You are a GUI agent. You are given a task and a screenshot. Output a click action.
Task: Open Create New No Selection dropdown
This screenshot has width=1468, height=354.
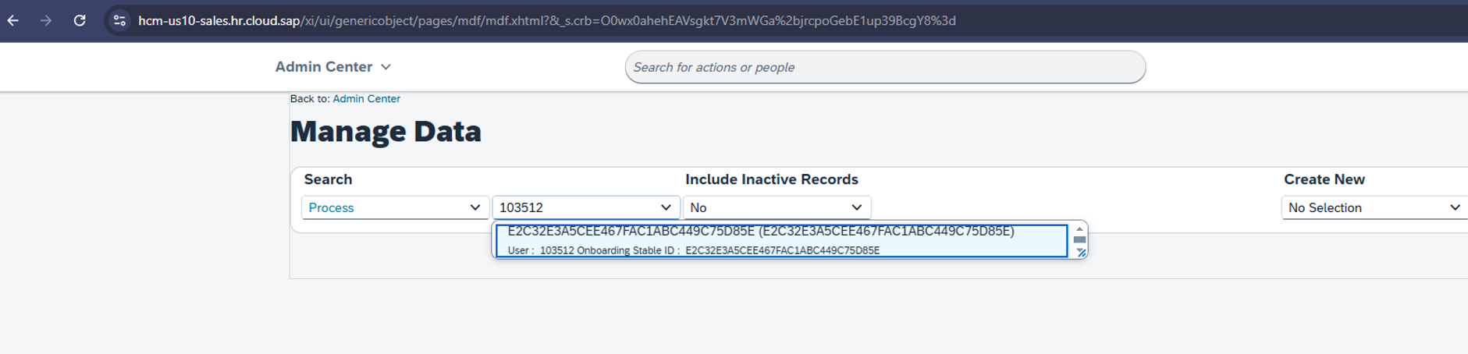[x=1374, y=207]
